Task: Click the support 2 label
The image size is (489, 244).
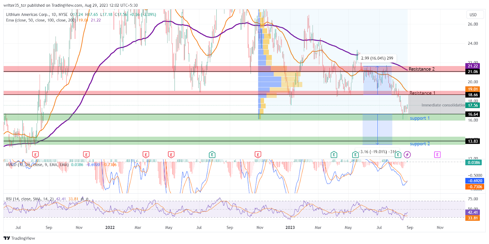Action: pyautogui.click(x=420, y=144)
